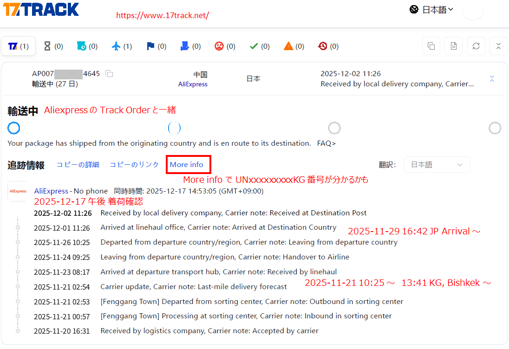The width and height of the screenshot is (509, 349).
Task: Click the copy all results toolbar icon
Action: 431,46
